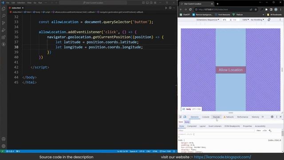The image size is (284, 160).
Task: Open the Dimensions: Responsive dropdown
Action: click(208, 20)
